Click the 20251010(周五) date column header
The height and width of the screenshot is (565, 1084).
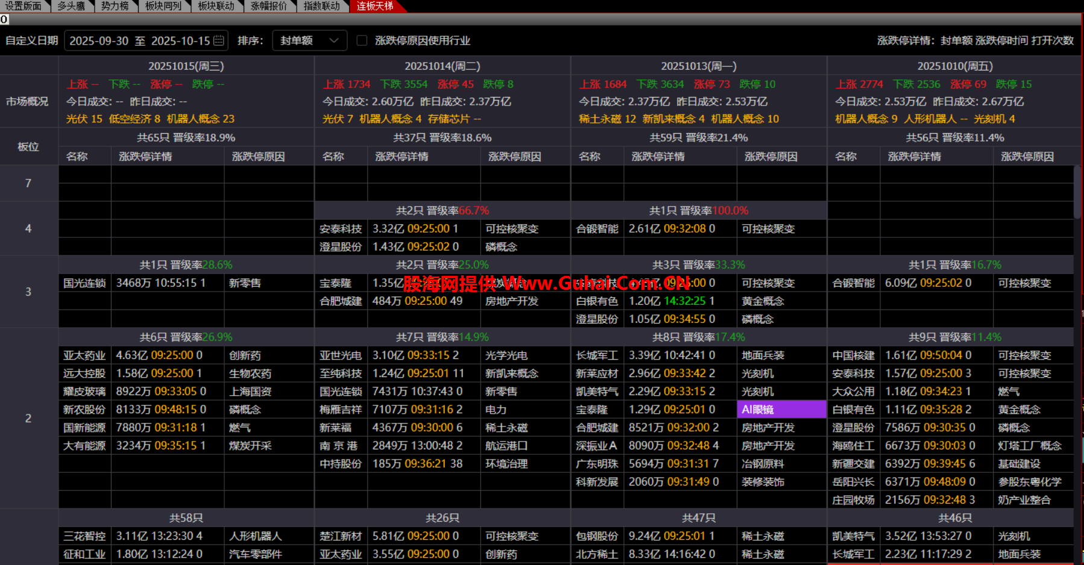954,66
